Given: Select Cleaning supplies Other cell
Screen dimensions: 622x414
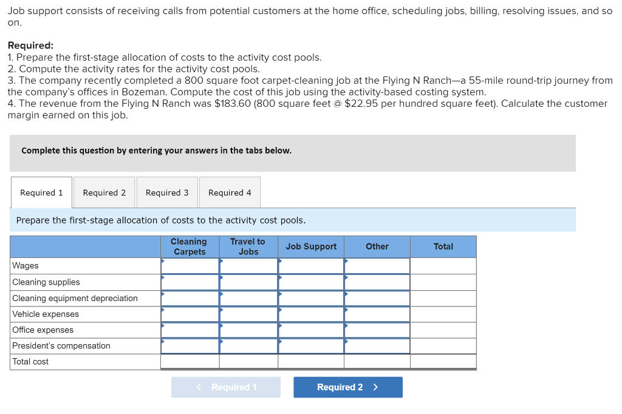Looking at the screenshot, I should click(x=377, y=282).
